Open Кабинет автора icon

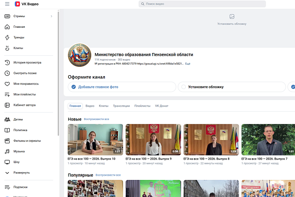pos(7,105)
